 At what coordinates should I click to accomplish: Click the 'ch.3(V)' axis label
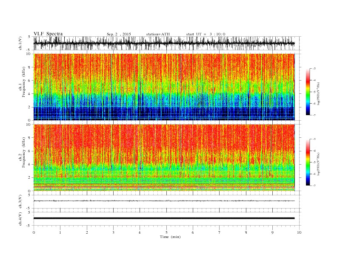20,202
